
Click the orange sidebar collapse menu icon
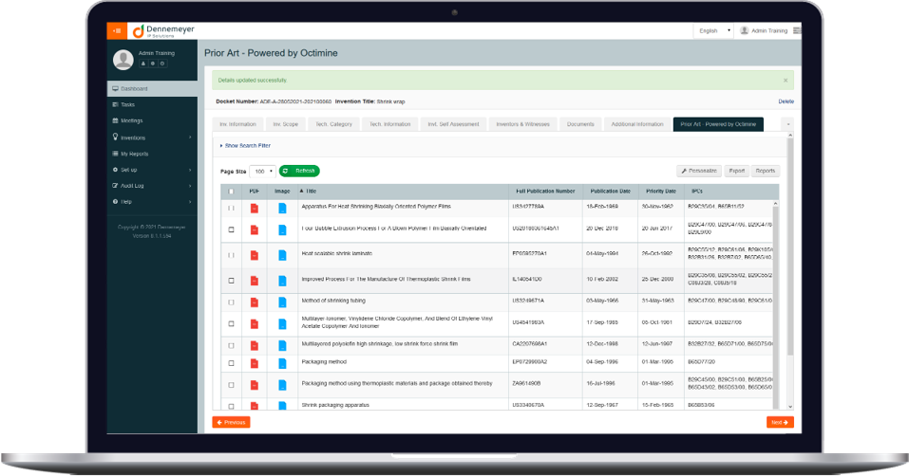(117, 30)
